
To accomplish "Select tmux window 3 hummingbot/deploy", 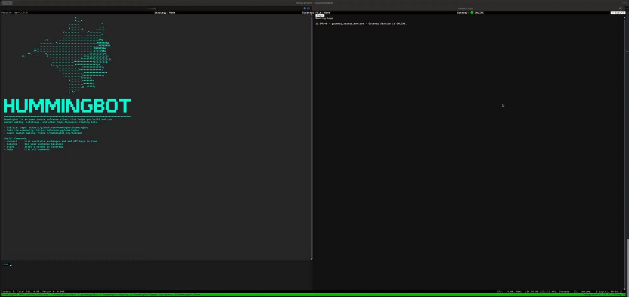I will point(115,295).
